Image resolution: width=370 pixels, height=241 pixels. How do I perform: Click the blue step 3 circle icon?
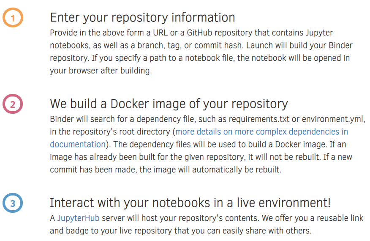point(13,203)
